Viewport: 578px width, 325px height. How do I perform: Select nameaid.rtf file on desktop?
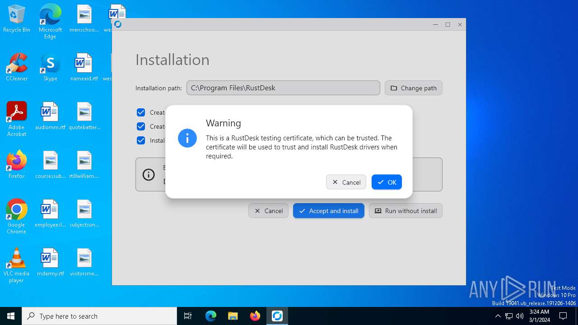click(x=84, y=68)
